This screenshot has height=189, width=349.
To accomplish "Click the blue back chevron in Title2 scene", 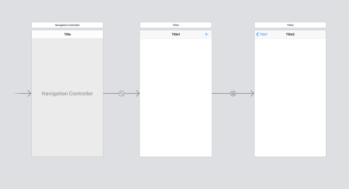I will pos(257,34).
